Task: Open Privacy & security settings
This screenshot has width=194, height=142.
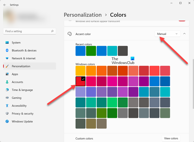Action: coord(22,114)
